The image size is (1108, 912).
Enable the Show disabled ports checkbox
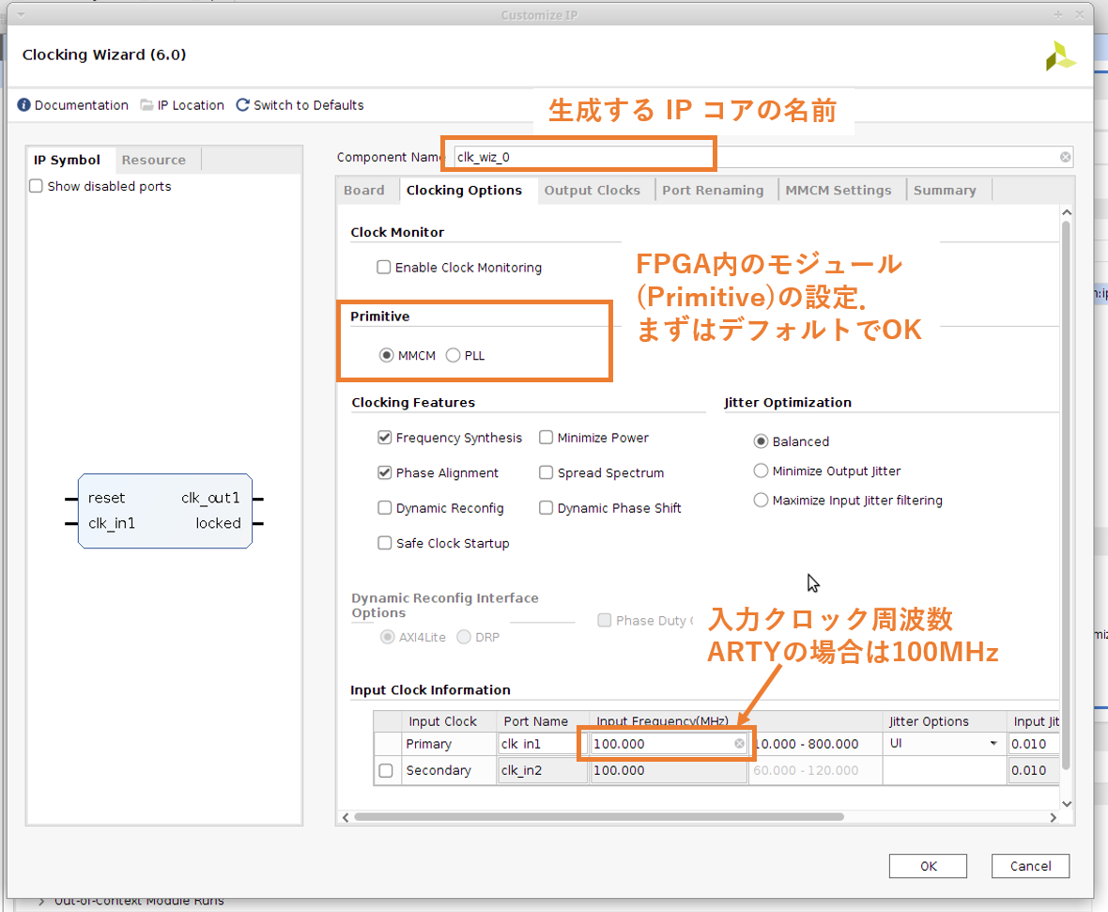tap(37, 186)
